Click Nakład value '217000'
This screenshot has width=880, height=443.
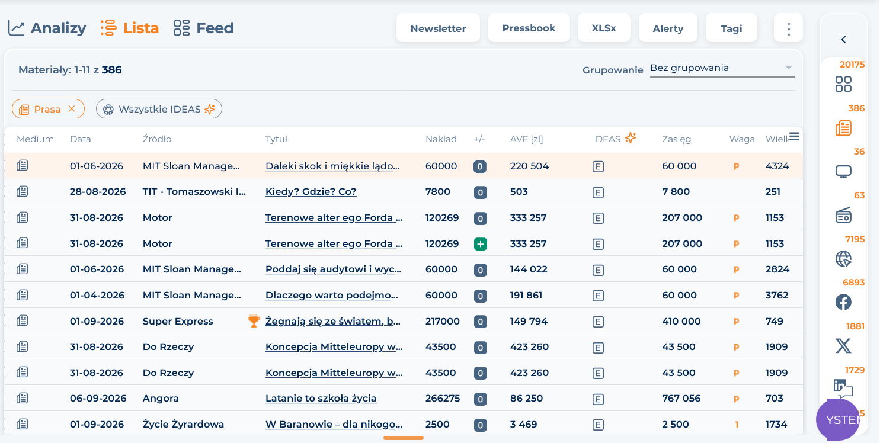(443, 322)
